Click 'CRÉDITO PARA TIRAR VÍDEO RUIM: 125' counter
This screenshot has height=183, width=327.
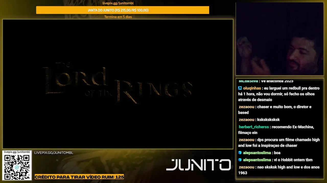click(x=79, y=177)
